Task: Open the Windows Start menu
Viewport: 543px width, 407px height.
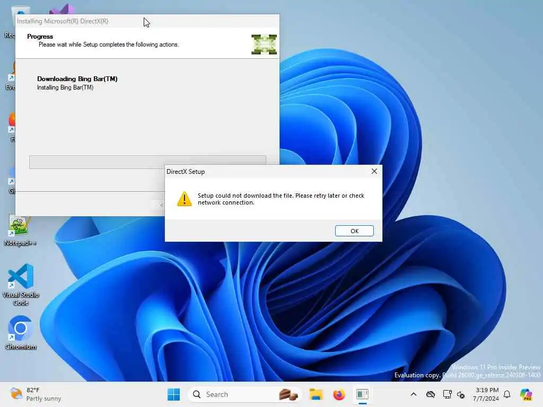Action: 173,394
